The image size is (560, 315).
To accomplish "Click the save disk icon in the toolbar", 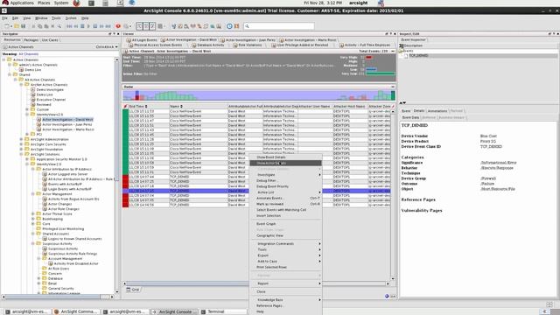I will pos(24,26).
